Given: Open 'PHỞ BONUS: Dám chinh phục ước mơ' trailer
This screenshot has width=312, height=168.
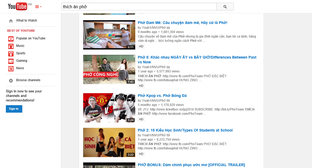Looking at the screenshot, I should click(191, 165).
